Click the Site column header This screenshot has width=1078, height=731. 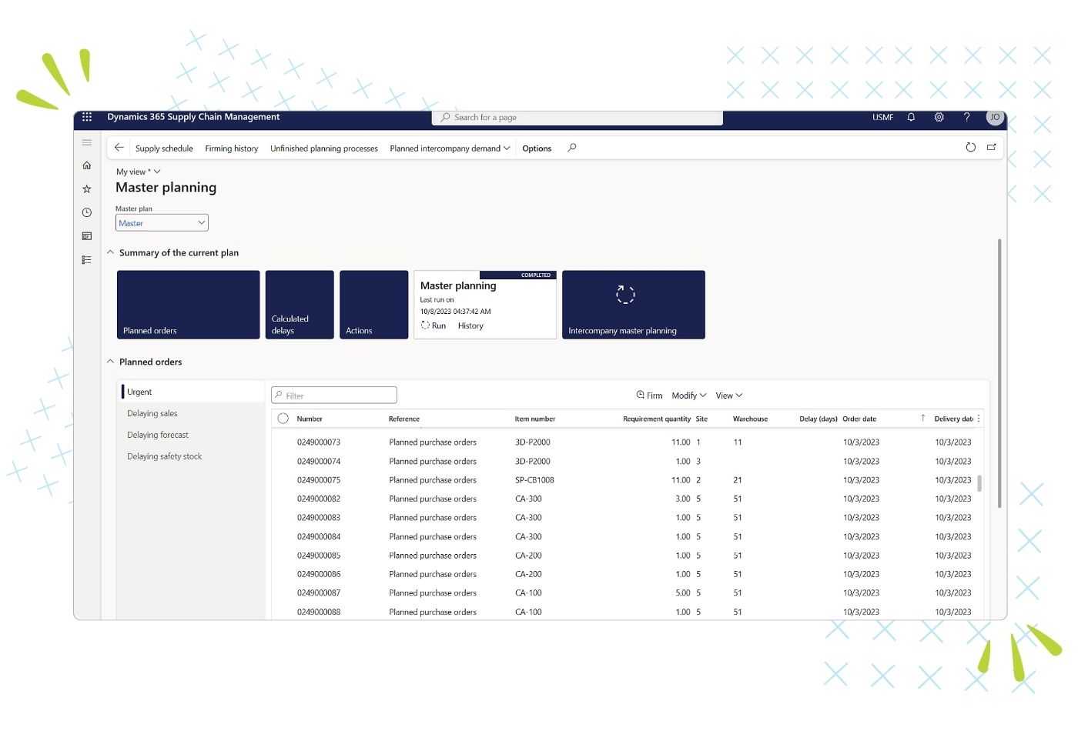pos(701,419)
